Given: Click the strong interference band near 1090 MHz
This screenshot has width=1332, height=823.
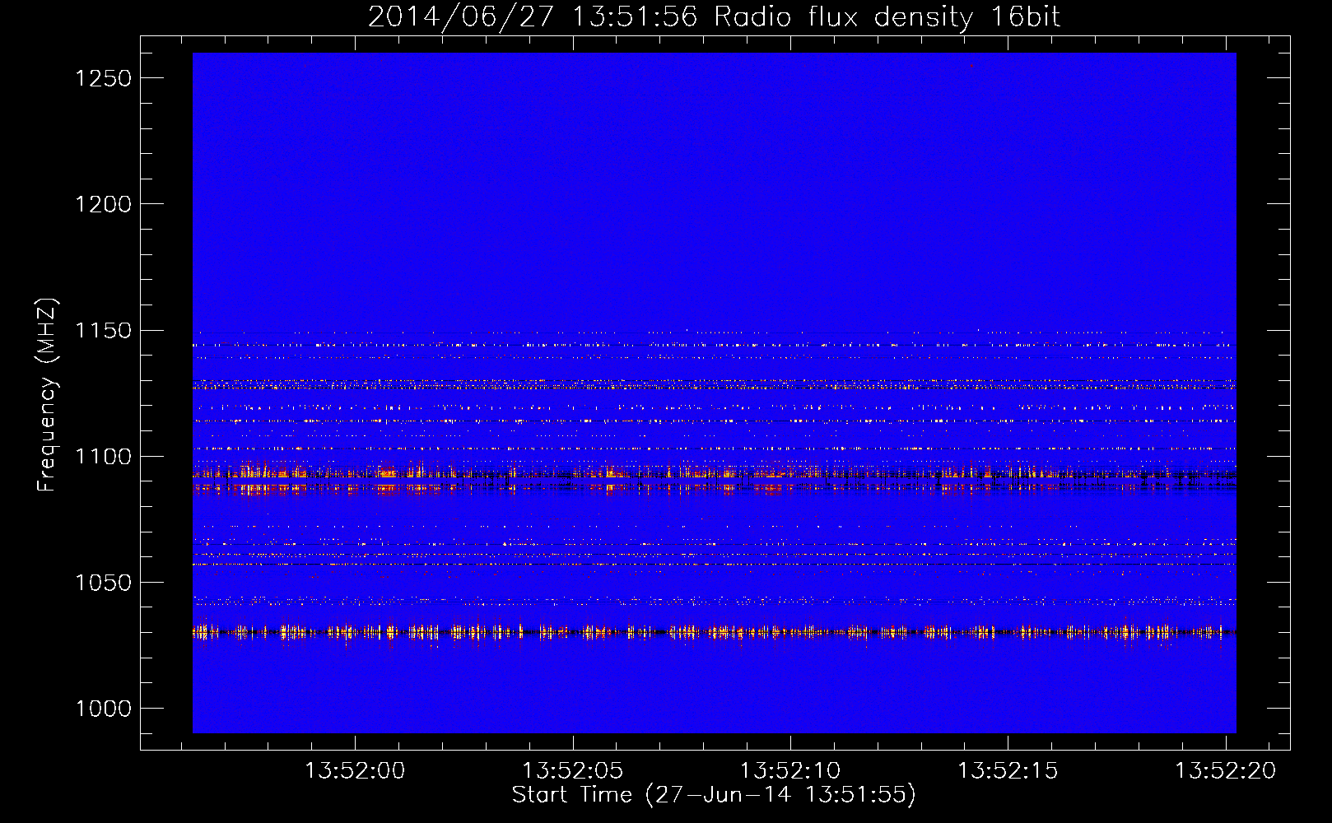Looking at the screenshot, I should [x=715, y=479].
